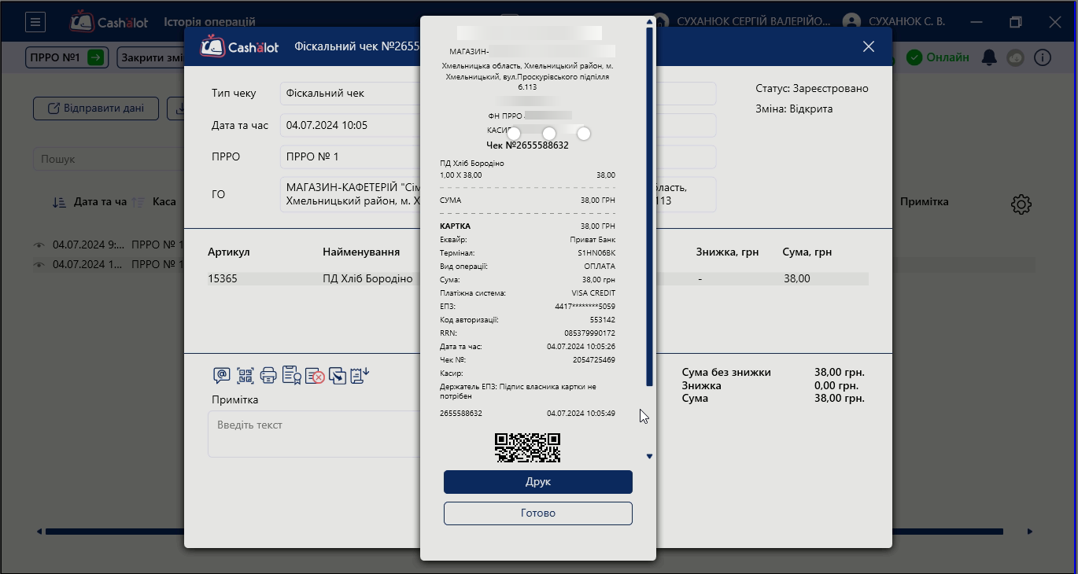The width and height of the screenshot is (1078, 574).
Task: Click the info icon in the top bar
Action: [x=1042, y=57]
